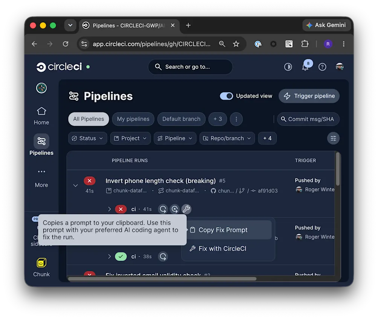
Task: Open the Status filter dropdown
Action: click(87, 139)
